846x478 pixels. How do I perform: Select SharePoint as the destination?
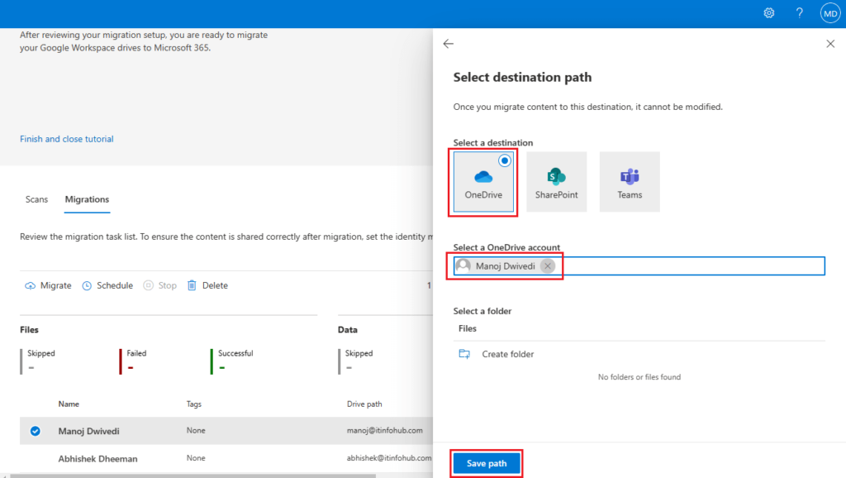556,180
